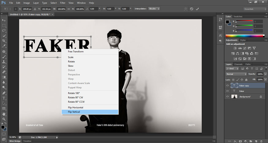Switch to the Channels tab
268x143 pixels.
tap(238, 64)
